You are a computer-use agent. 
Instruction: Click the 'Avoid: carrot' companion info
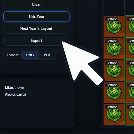pos(16,94)
